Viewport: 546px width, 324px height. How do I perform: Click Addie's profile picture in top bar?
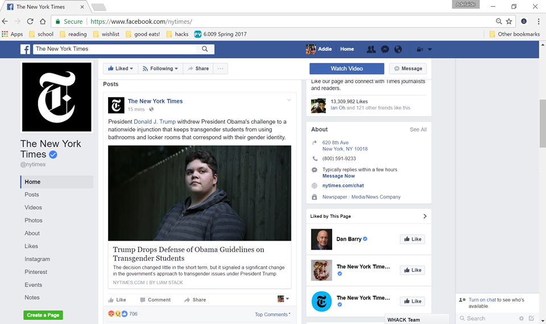pyautogui.click(x=311, y=49)
